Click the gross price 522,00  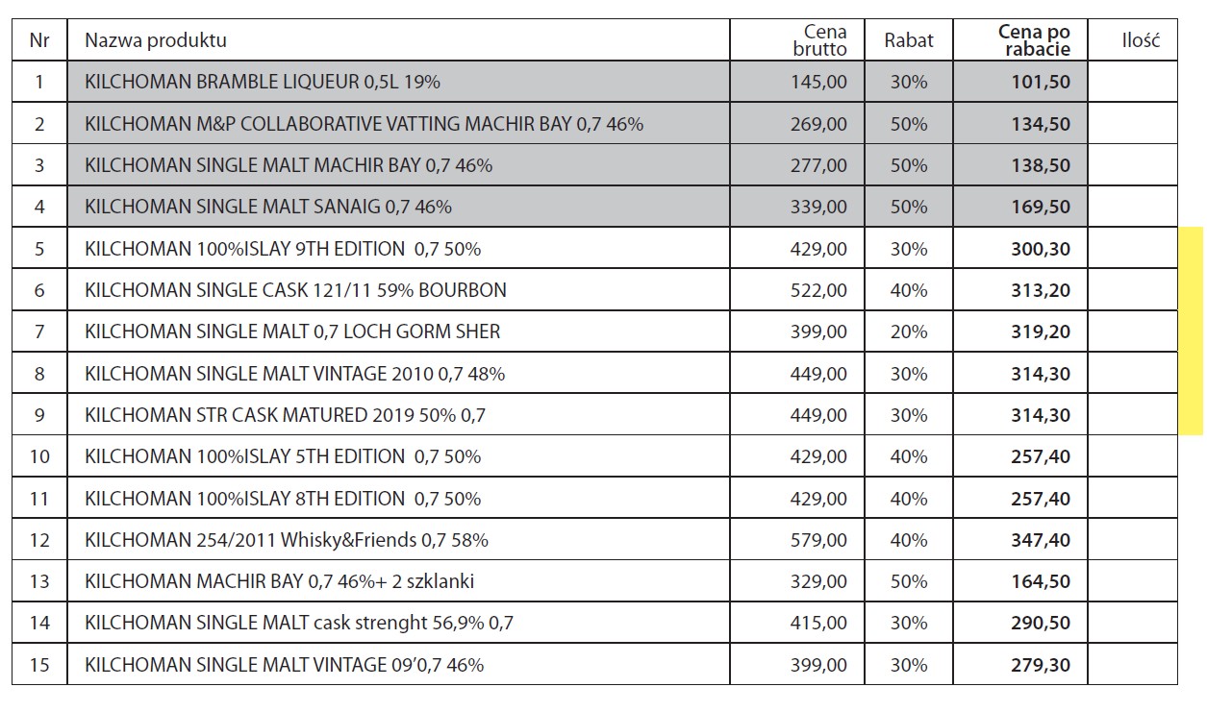pyautogui.click(x=819, y=290)
